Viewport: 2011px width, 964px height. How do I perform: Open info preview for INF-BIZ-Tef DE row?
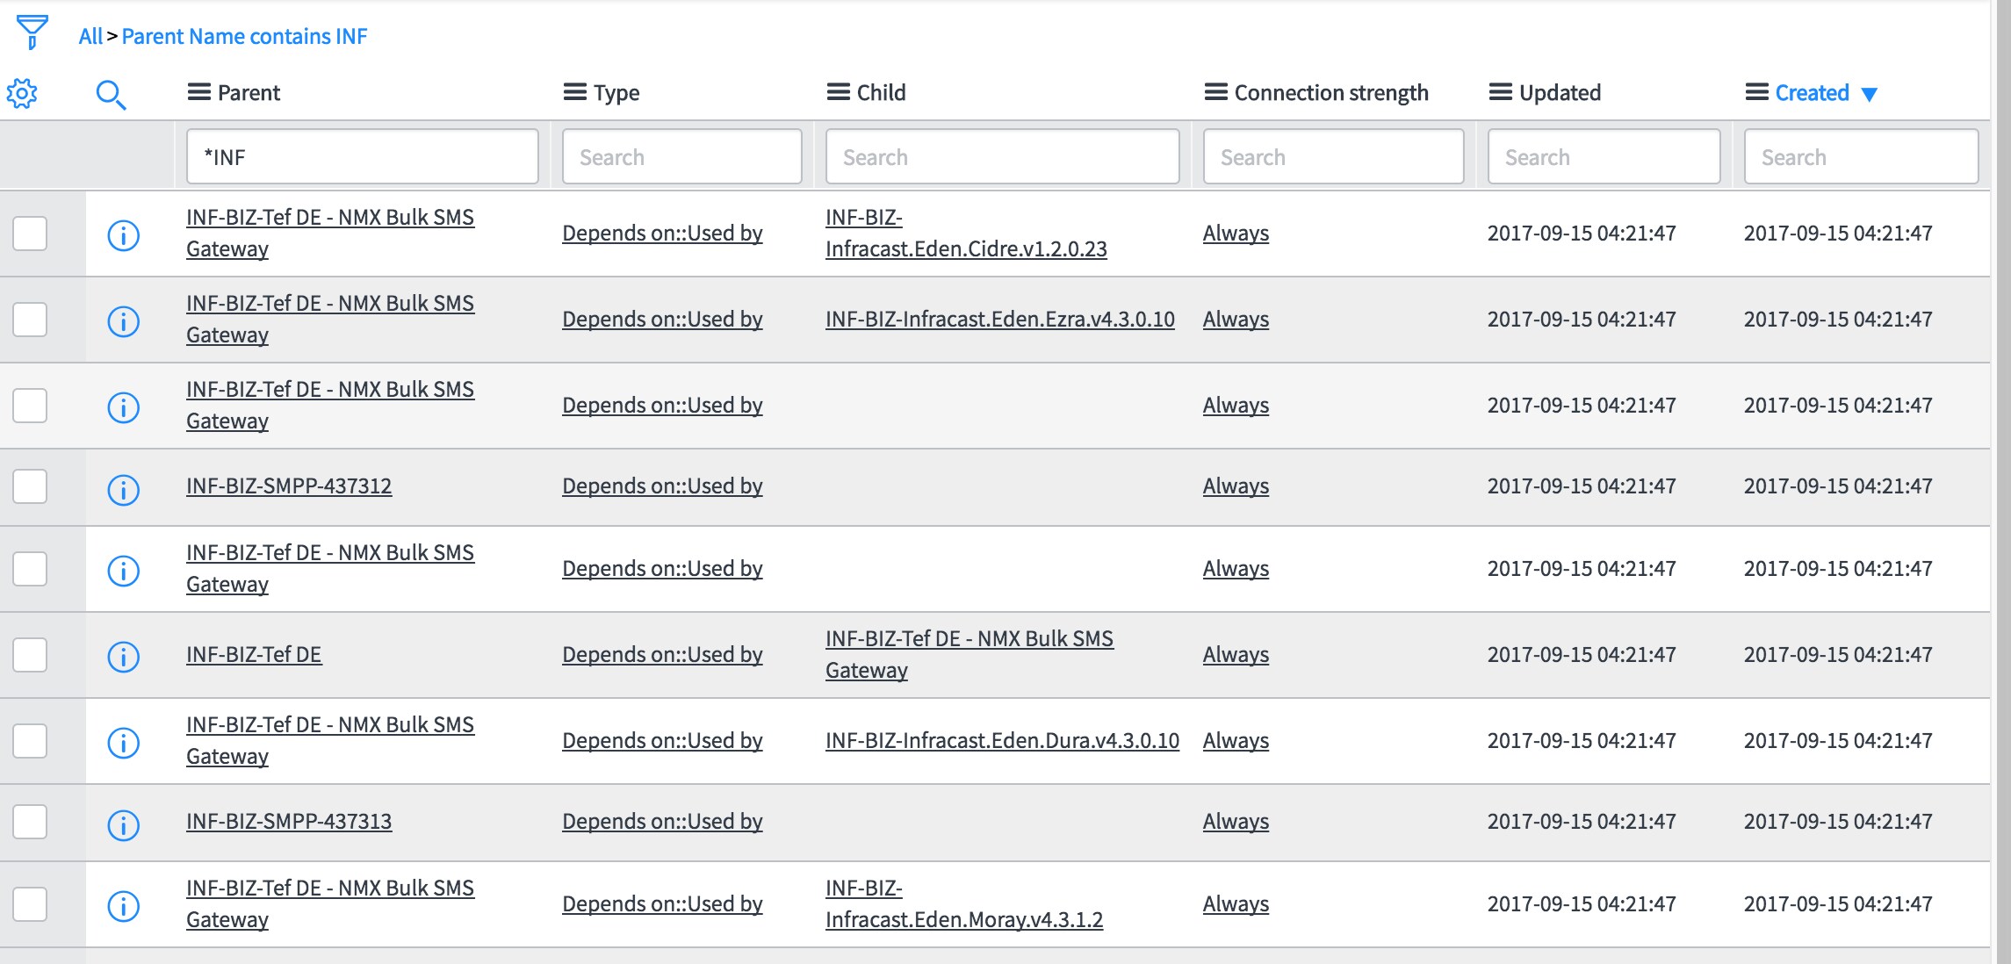(123, 656)
